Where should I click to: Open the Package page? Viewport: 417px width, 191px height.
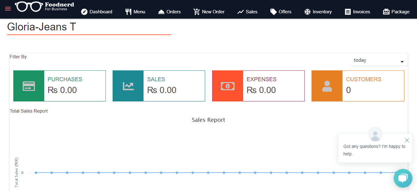[396, 12]
